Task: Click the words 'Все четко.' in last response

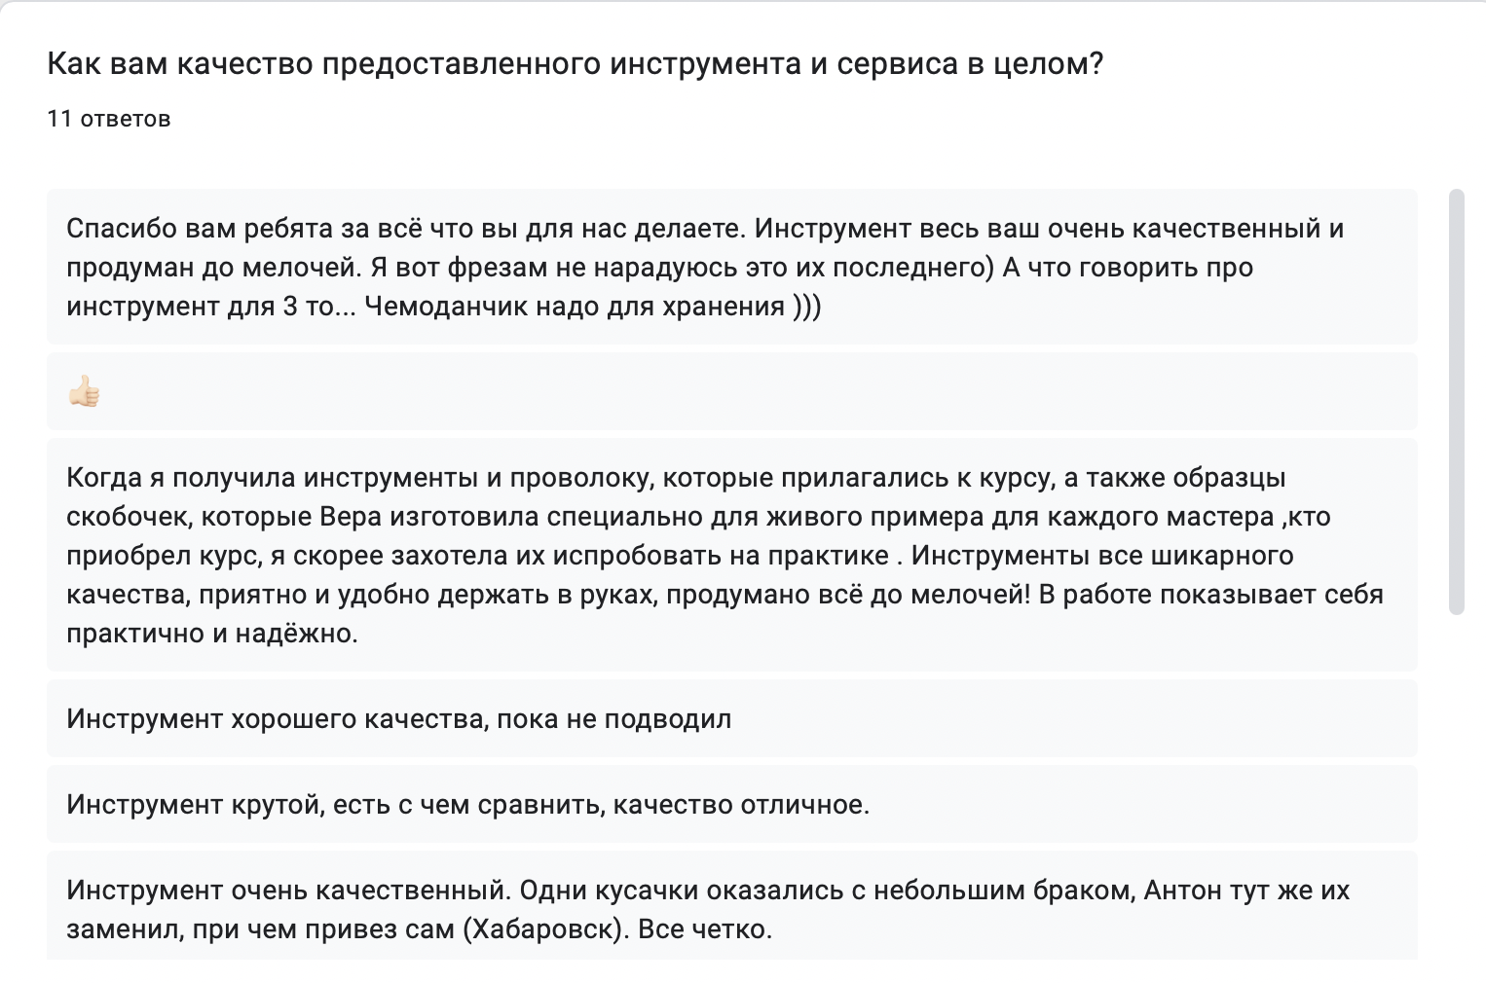Action: 705,928
